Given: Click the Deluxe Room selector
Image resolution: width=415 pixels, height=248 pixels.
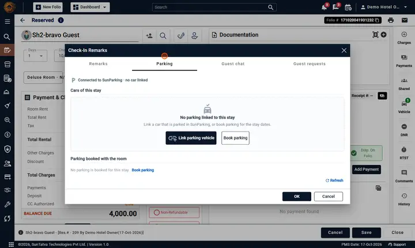Looking at the screenshot, I should 44,77.
